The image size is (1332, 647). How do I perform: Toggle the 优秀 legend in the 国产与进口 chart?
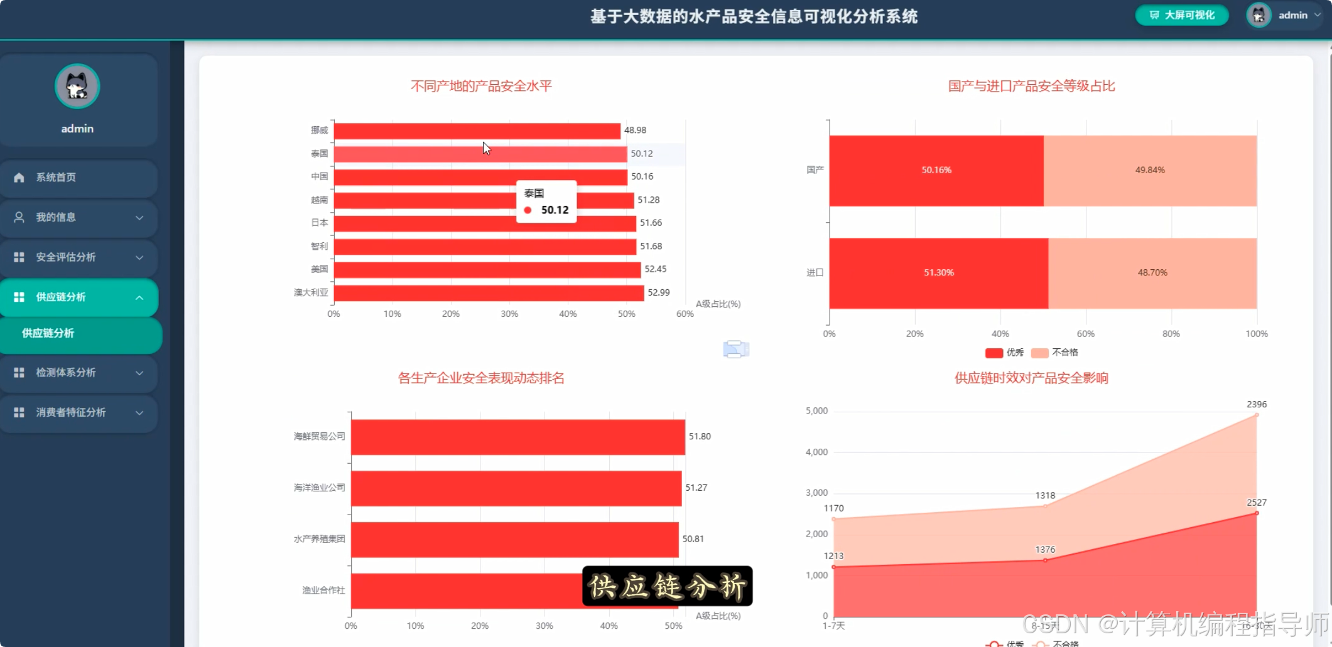1004,353
